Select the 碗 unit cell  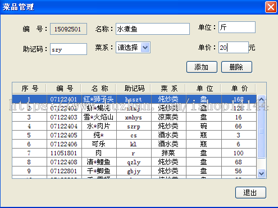point(204,126)
